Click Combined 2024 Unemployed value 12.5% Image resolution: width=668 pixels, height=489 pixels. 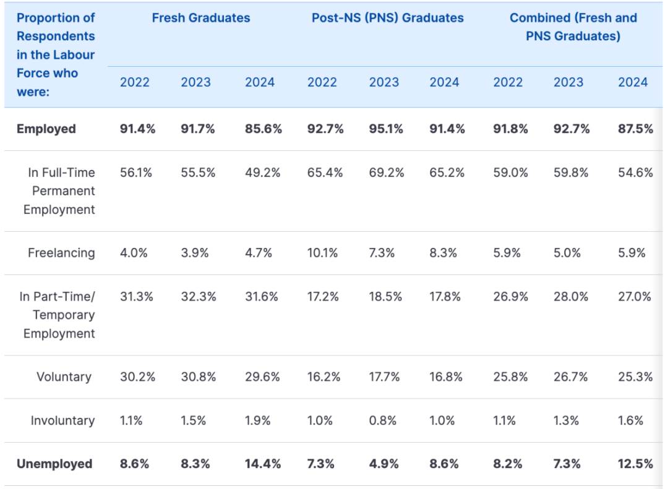tap(636, 464)
